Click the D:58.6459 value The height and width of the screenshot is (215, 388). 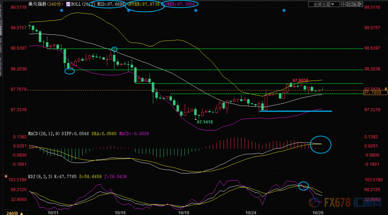[x=90, y=177]
